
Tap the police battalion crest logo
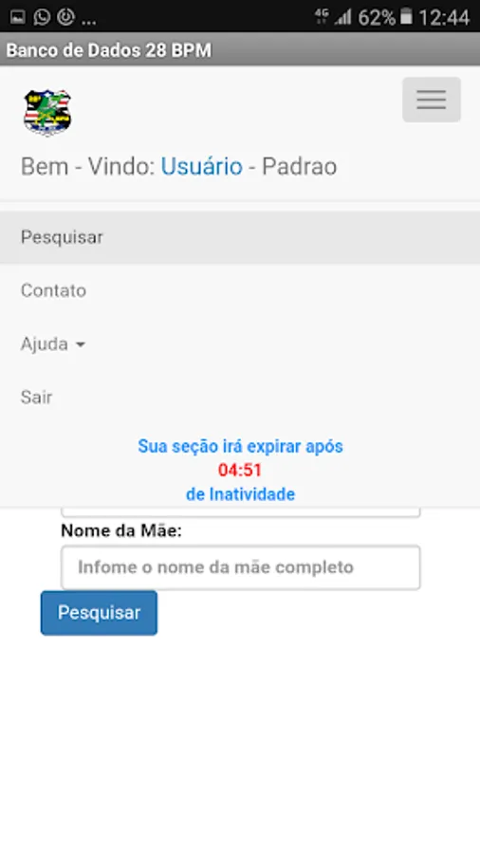pyautogui.click(x=47, y=112)
